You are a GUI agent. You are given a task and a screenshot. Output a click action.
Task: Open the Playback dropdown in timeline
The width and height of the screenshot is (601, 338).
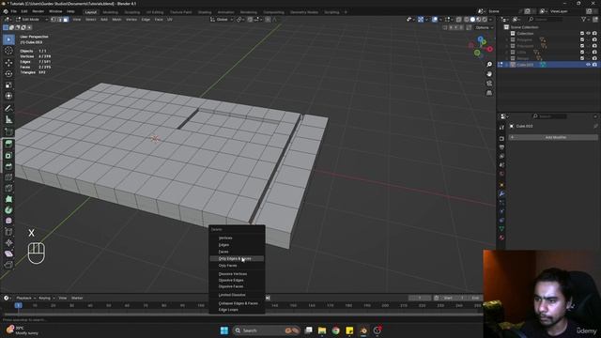(25, 298)
